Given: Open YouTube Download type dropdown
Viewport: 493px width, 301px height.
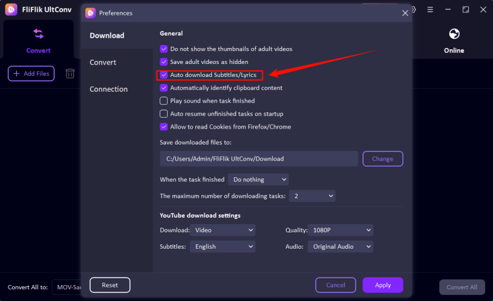Looking at the screenshot, I should click(x=222, y=230).
